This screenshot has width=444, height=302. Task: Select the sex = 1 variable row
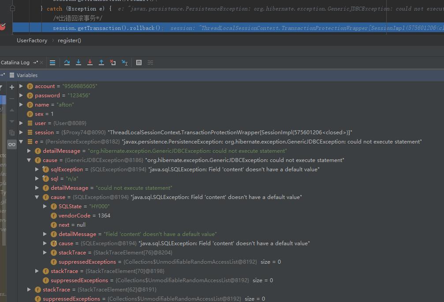point(231,114)
